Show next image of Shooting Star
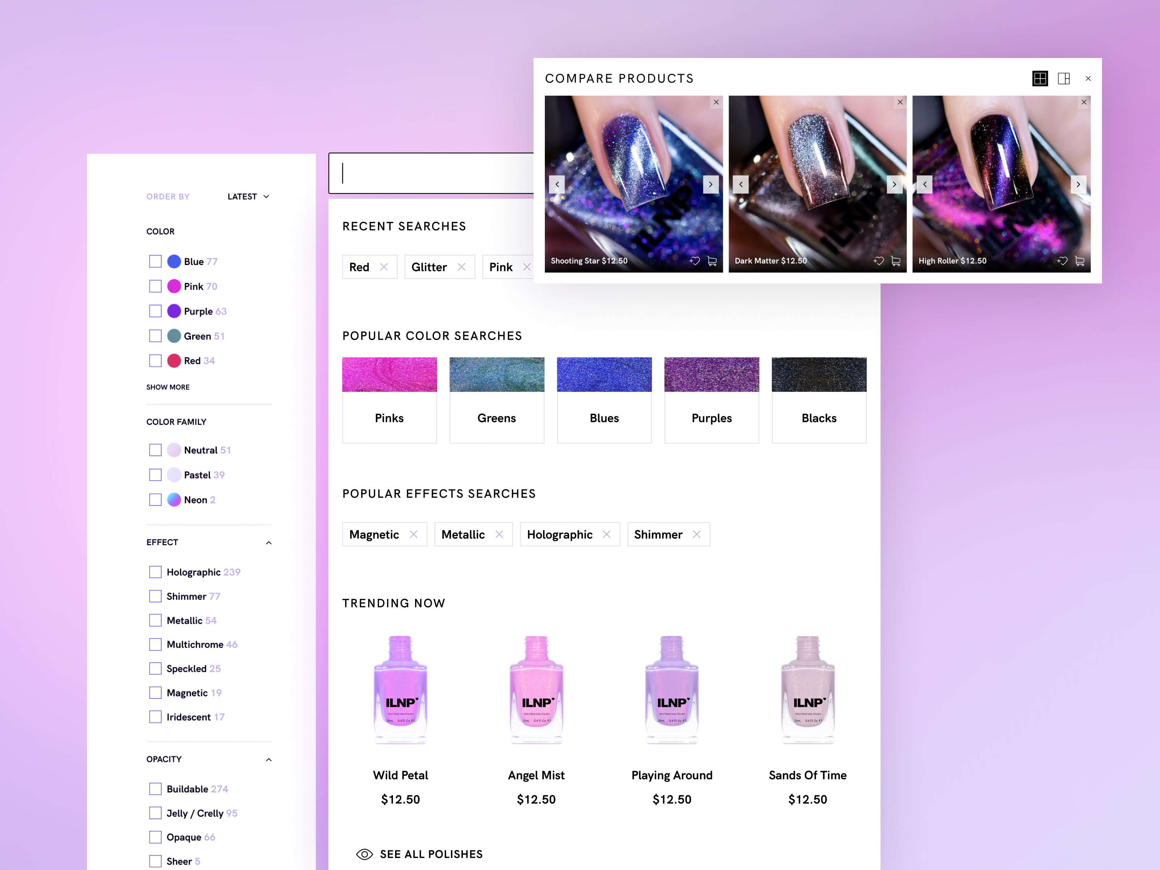The image size is (1160, 870). 710,184
